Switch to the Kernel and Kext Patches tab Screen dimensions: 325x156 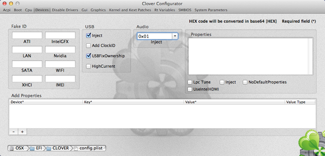pyautogui.click(x=130, y=10)
